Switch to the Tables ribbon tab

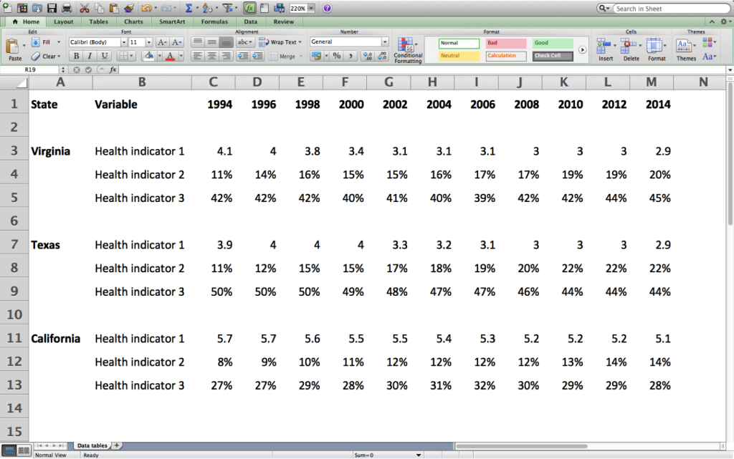point(98,21)
